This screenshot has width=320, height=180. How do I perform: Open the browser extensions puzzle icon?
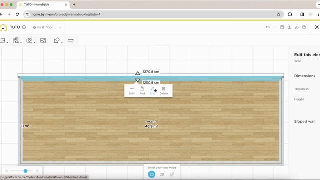(x=290, y=14)
